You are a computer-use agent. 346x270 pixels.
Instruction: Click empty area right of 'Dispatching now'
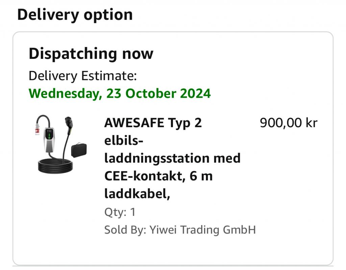coord(237,54)
